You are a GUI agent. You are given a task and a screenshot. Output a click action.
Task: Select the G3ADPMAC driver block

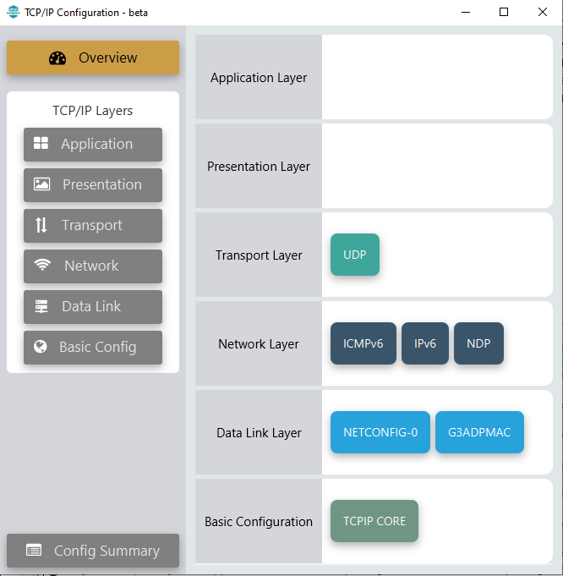(x=479, y=432)
